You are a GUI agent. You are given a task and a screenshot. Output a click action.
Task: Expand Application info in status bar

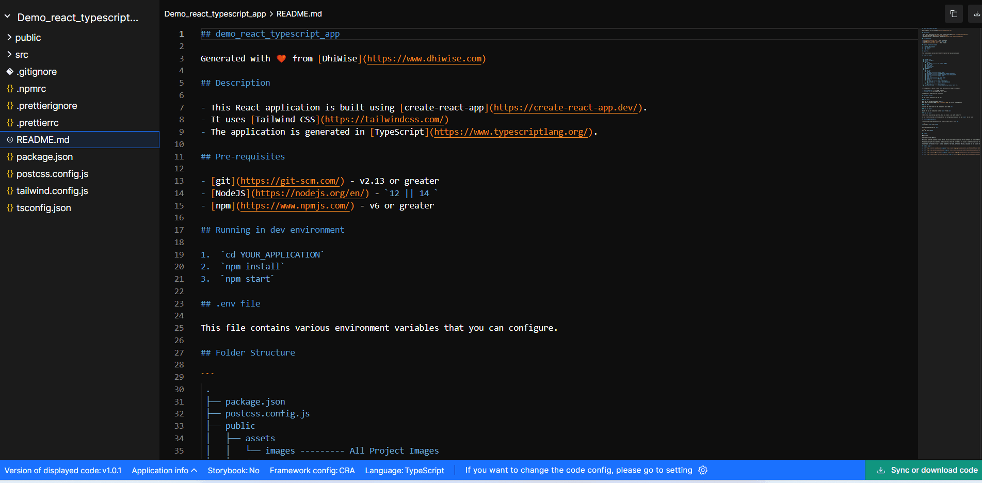tap(164, 471)
